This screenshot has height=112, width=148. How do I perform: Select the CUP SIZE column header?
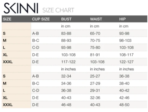tap(41, 19)
